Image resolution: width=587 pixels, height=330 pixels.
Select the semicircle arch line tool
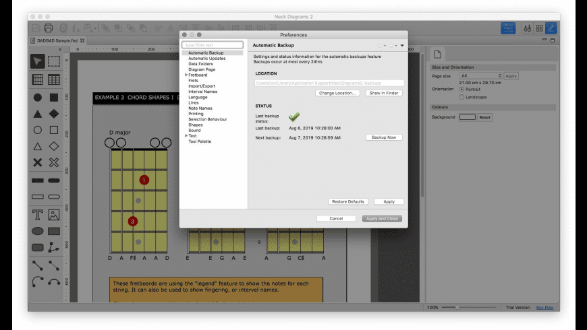click(x=54, y=282)
